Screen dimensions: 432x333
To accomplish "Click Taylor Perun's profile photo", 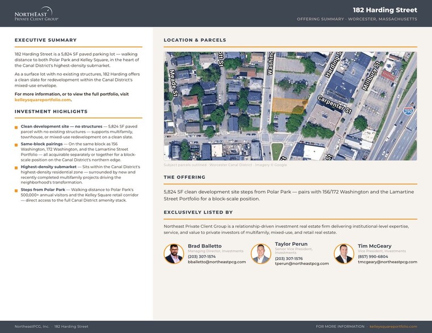I will click(x=261, y=254).
